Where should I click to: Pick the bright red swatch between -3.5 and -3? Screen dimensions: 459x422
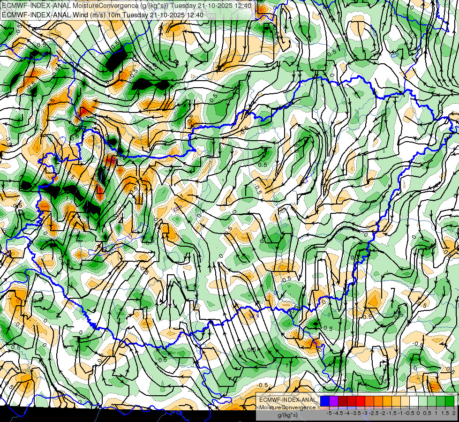click(x=361, y=401)
